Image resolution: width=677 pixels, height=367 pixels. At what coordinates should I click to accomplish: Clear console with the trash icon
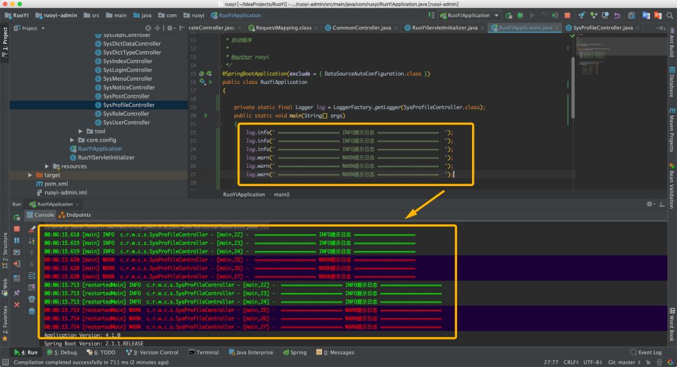31,311
